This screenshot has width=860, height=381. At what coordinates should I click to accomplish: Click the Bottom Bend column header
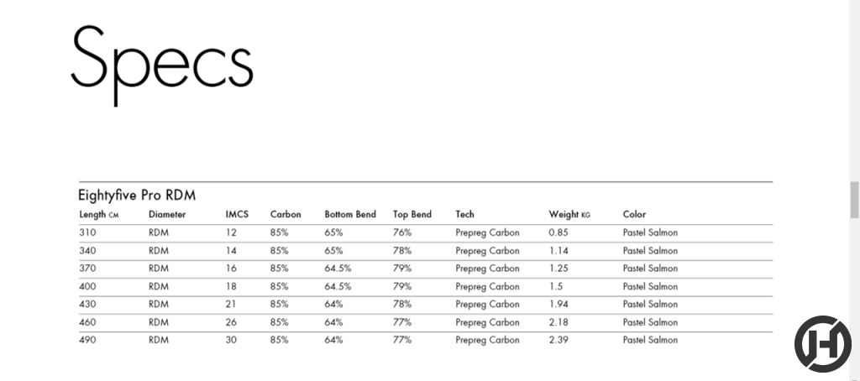pos(350,215)
